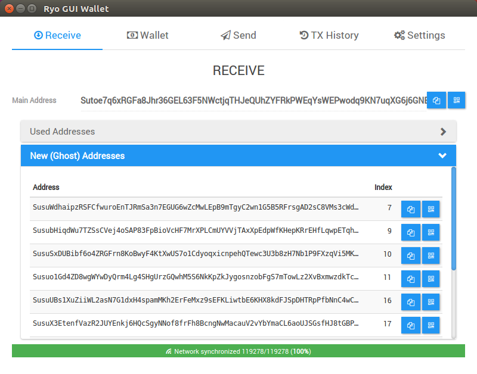This screenshot has height=374, width=477.
Task: Select the address starting with SusuWdhaipz
Action: click(196, 207)
